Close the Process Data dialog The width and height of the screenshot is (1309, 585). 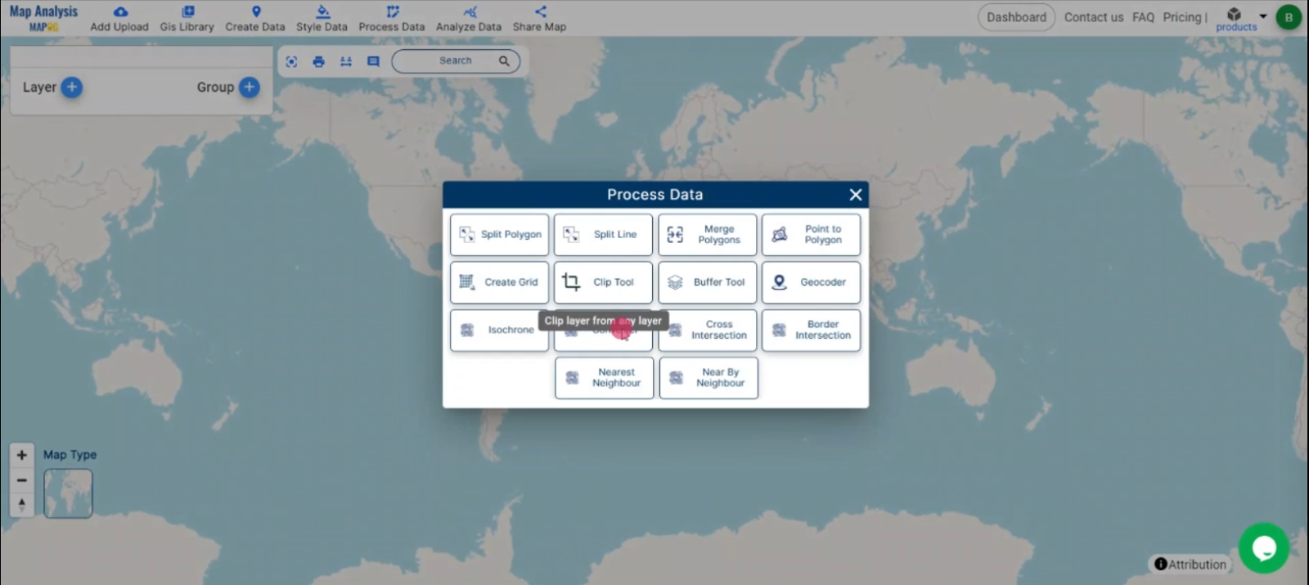pyautogui.click(x=856, y=195)
